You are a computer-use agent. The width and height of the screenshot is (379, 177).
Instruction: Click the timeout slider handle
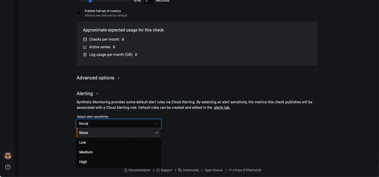[90, 1]
